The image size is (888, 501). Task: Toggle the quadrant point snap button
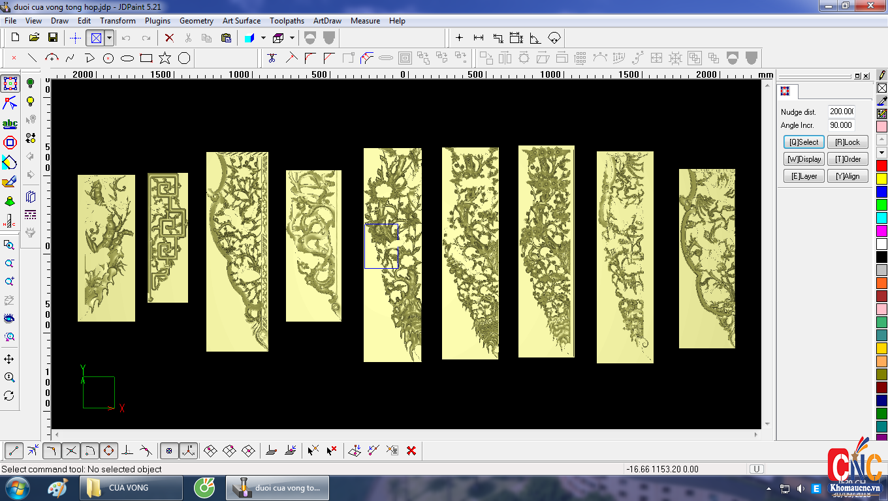(x=108, y=451)
